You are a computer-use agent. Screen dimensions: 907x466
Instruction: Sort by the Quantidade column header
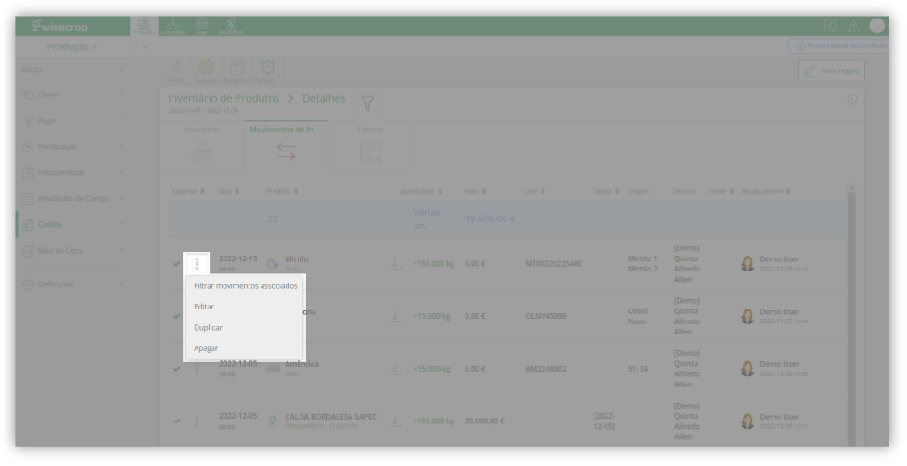[420, 191]
